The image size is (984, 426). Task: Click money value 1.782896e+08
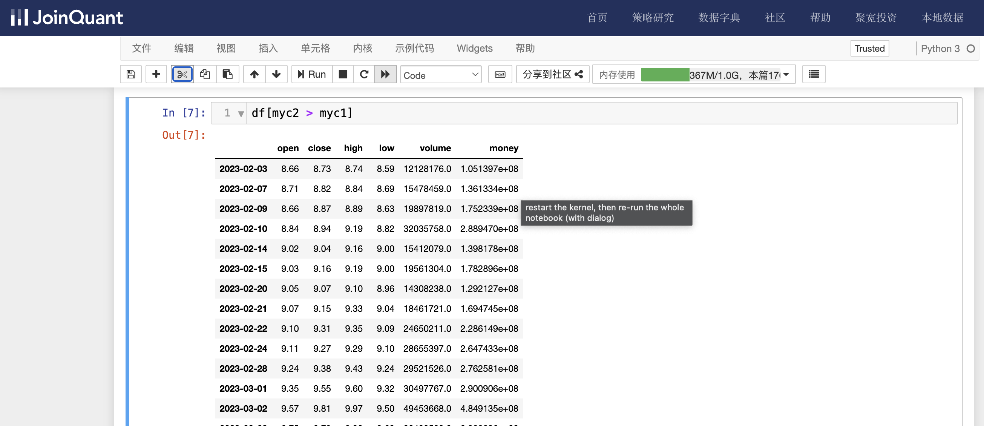489,268
